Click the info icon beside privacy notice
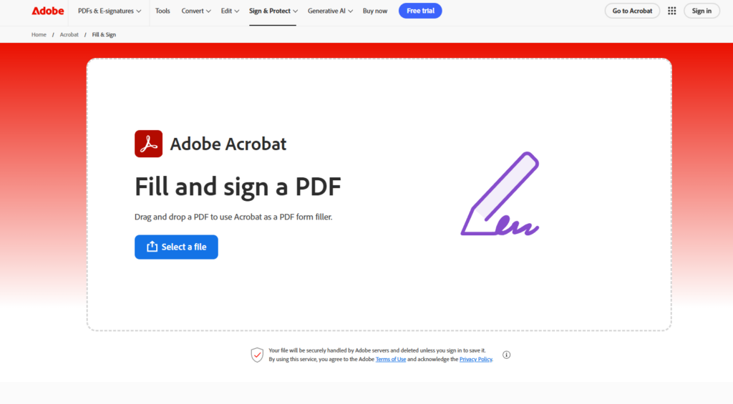Viewport: 733px width, 404px height. coord(506,355)
